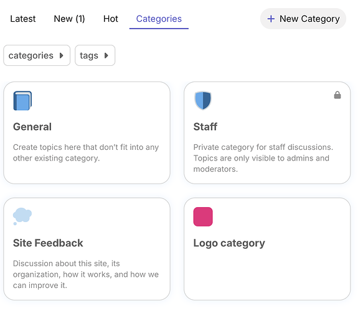Open the General category title
The height and width of the screenshot is (311, 358).
32,127
